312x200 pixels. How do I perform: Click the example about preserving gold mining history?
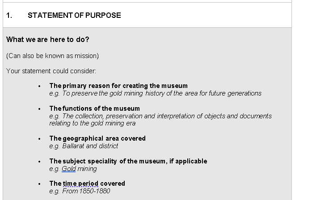click(x=155, y=93)
